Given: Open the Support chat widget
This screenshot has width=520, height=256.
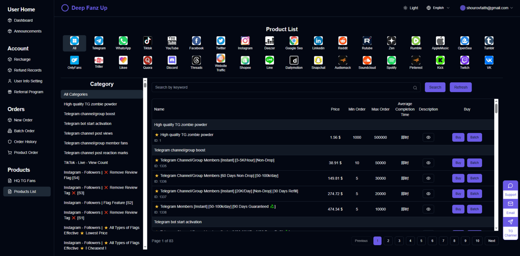Looking at the screenshot, I should (x=511, y=189).
